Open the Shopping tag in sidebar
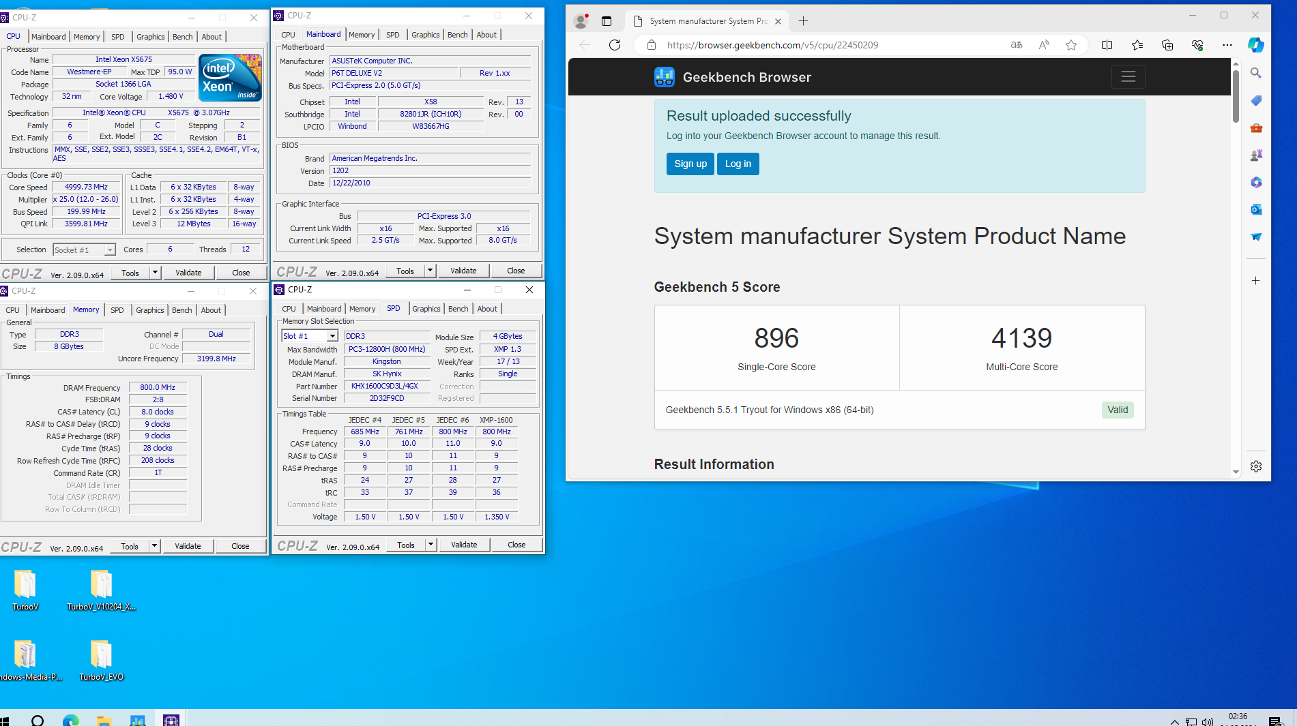The height and width of the screenshot is (726, 1297). [1256, 100]
